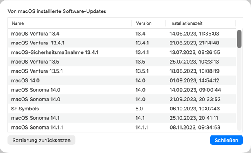
Task: Select the macOS Sonoma 14.1.1 row
Action: tap(122, 127)
